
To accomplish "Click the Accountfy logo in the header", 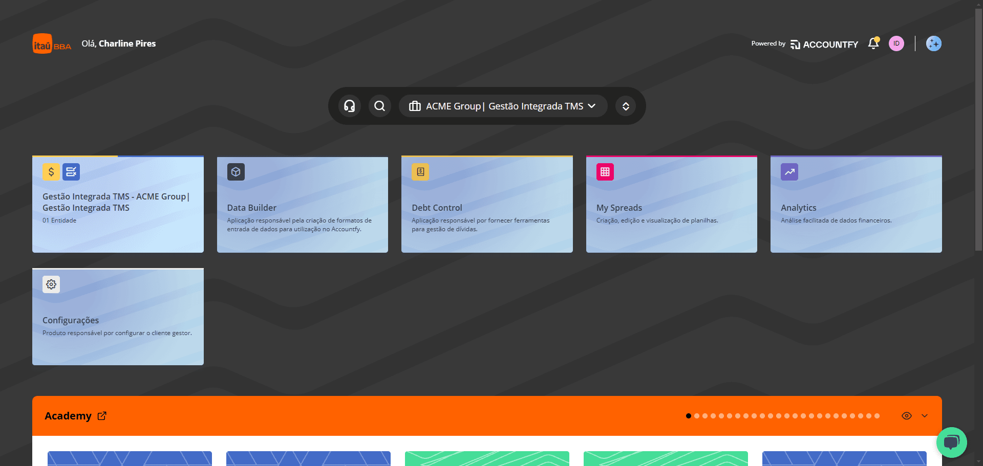I will click(x=824, y=45).
